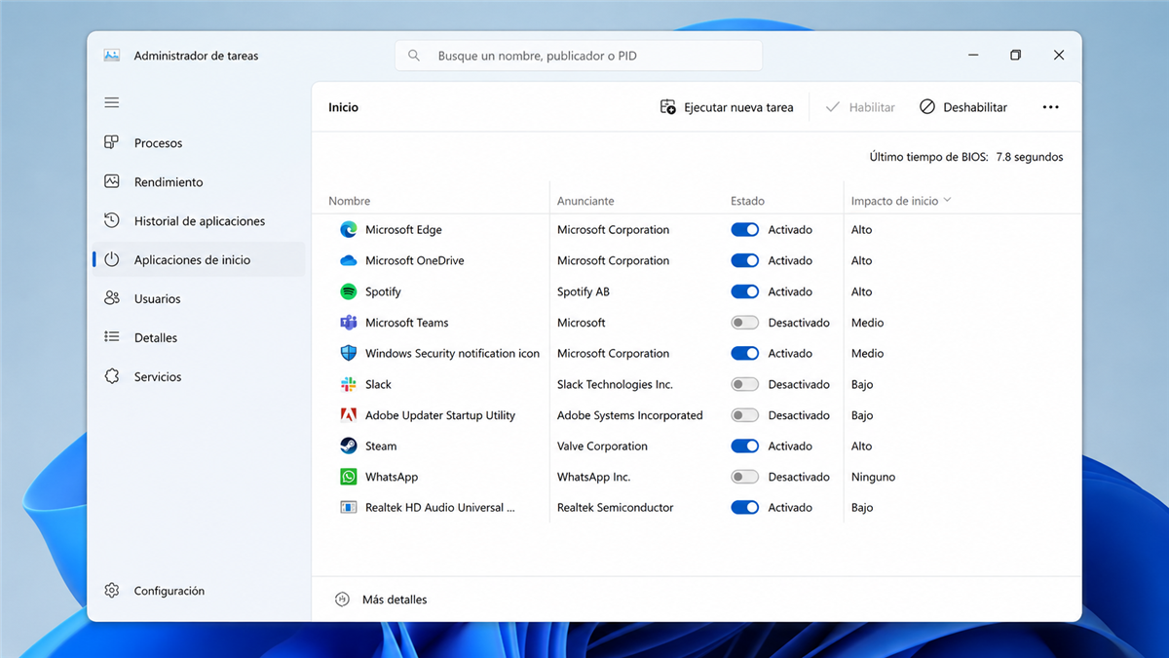
Task: Enable Adobe Updater Startup Utility switch
Action: [x=744, y=415]
